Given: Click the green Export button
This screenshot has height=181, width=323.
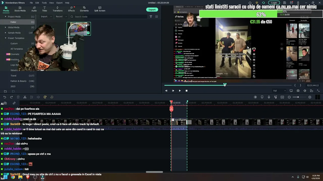Looking at the screenshot, I should pos(152,10).
